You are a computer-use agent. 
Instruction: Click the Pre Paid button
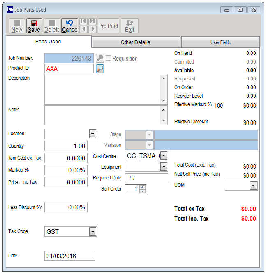109,26
